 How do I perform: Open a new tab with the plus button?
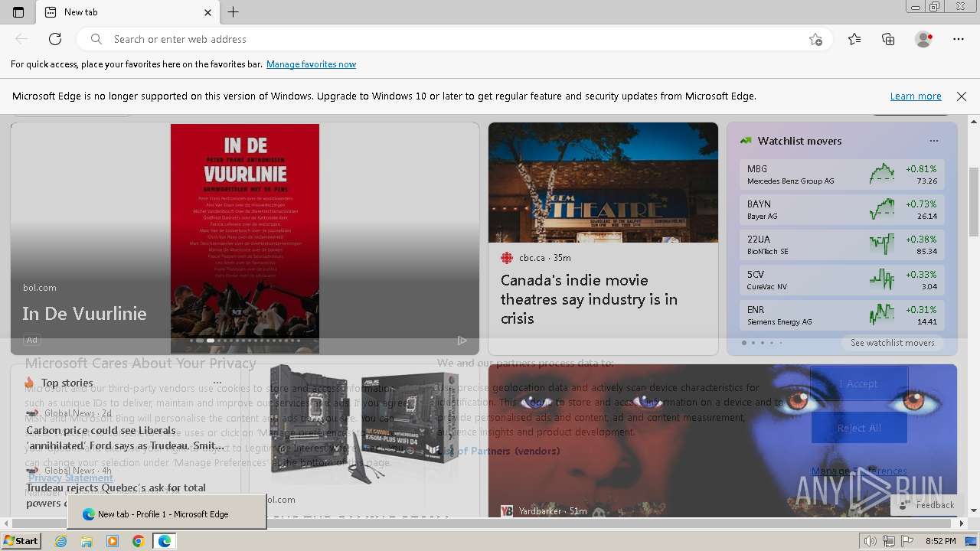tap(234, 12)
